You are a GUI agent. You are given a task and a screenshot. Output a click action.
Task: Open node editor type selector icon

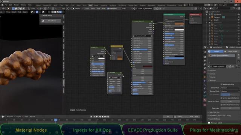click(69, 9)
